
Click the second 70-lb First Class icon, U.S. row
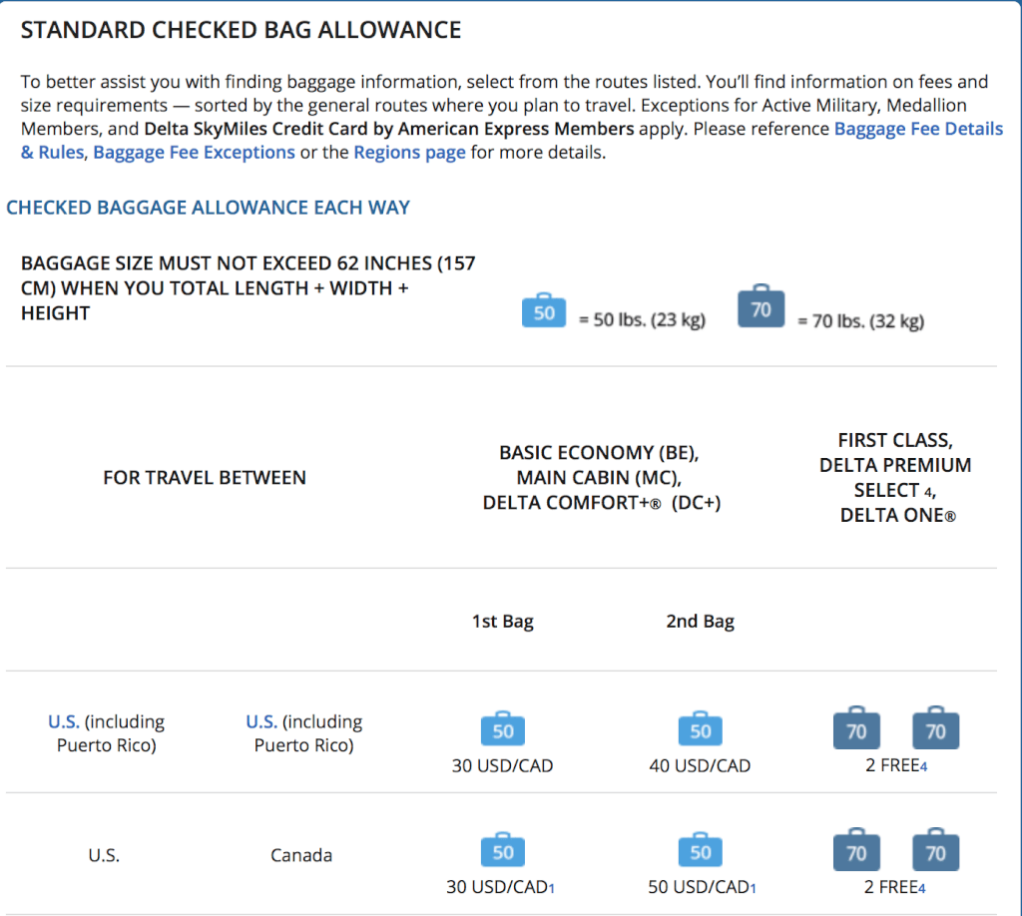coord(935,730)
